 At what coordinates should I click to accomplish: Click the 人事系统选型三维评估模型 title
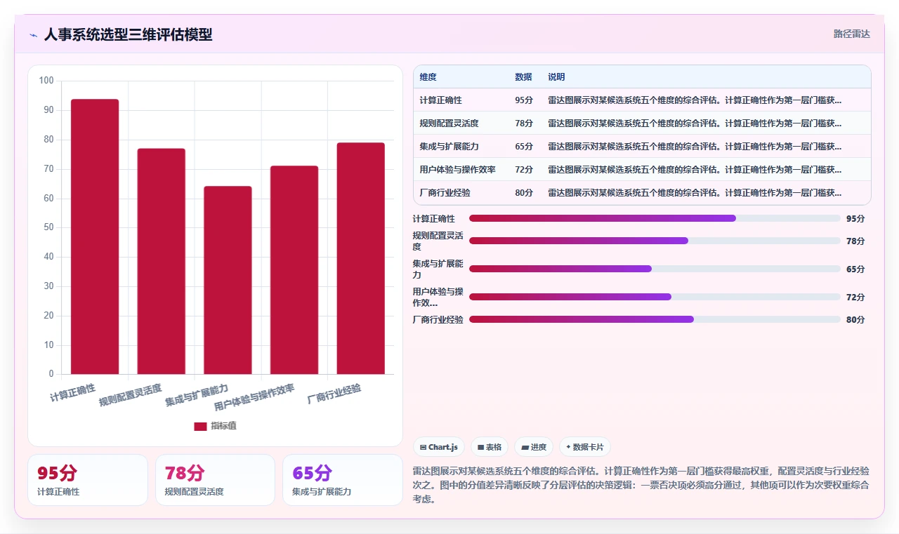pos(128,34)
